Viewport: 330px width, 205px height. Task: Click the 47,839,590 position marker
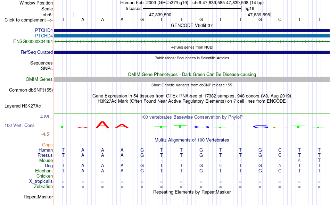160,15
